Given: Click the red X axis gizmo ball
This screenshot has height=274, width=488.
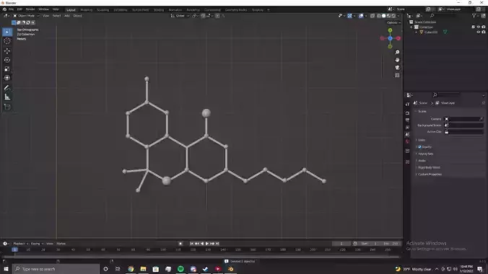Looking at the screenshot, I should (398, 38).
